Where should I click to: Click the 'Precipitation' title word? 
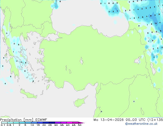click(x=11, y=120)
